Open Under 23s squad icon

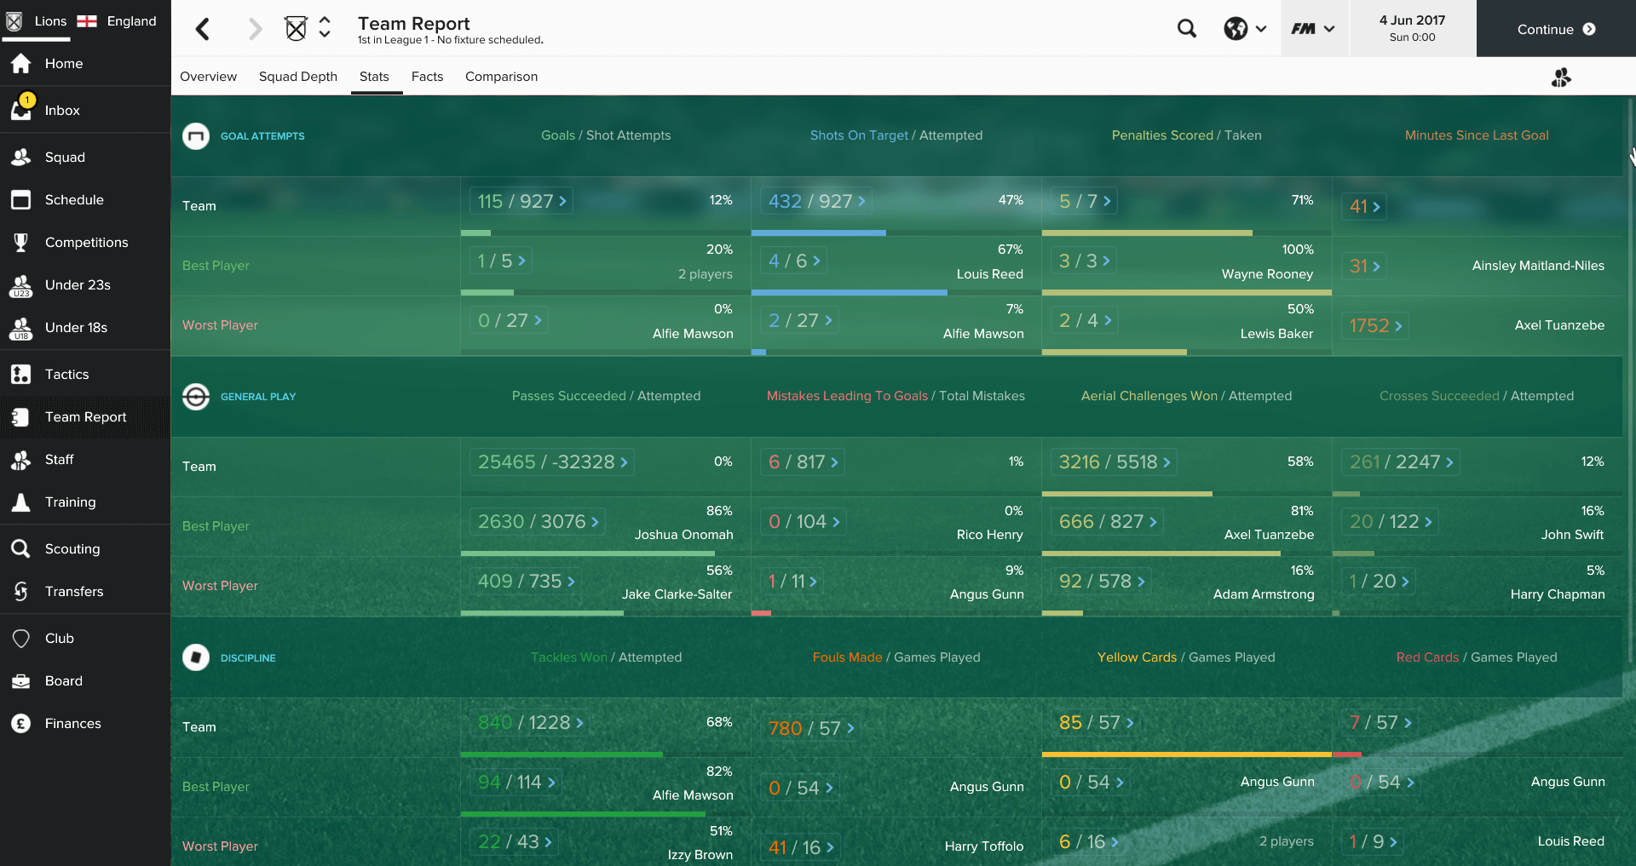tap(21, 285)
